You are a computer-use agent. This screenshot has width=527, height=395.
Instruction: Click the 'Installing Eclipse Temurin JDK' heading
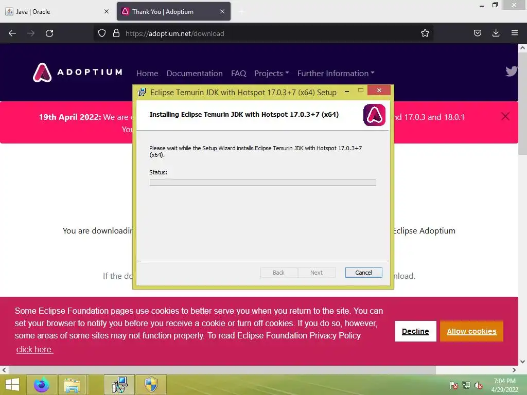(244, 115)
